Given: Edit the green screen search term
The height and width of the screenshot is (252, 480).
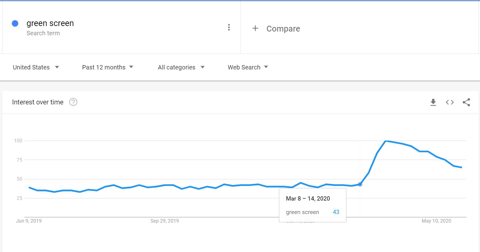Looking at the screenshot, I should [x=50, y=23].
